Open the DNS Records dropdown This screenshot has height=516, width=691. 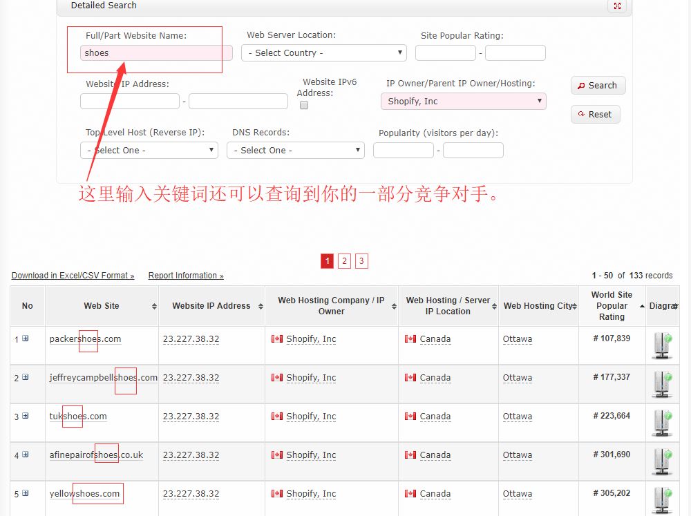(295, 151)
